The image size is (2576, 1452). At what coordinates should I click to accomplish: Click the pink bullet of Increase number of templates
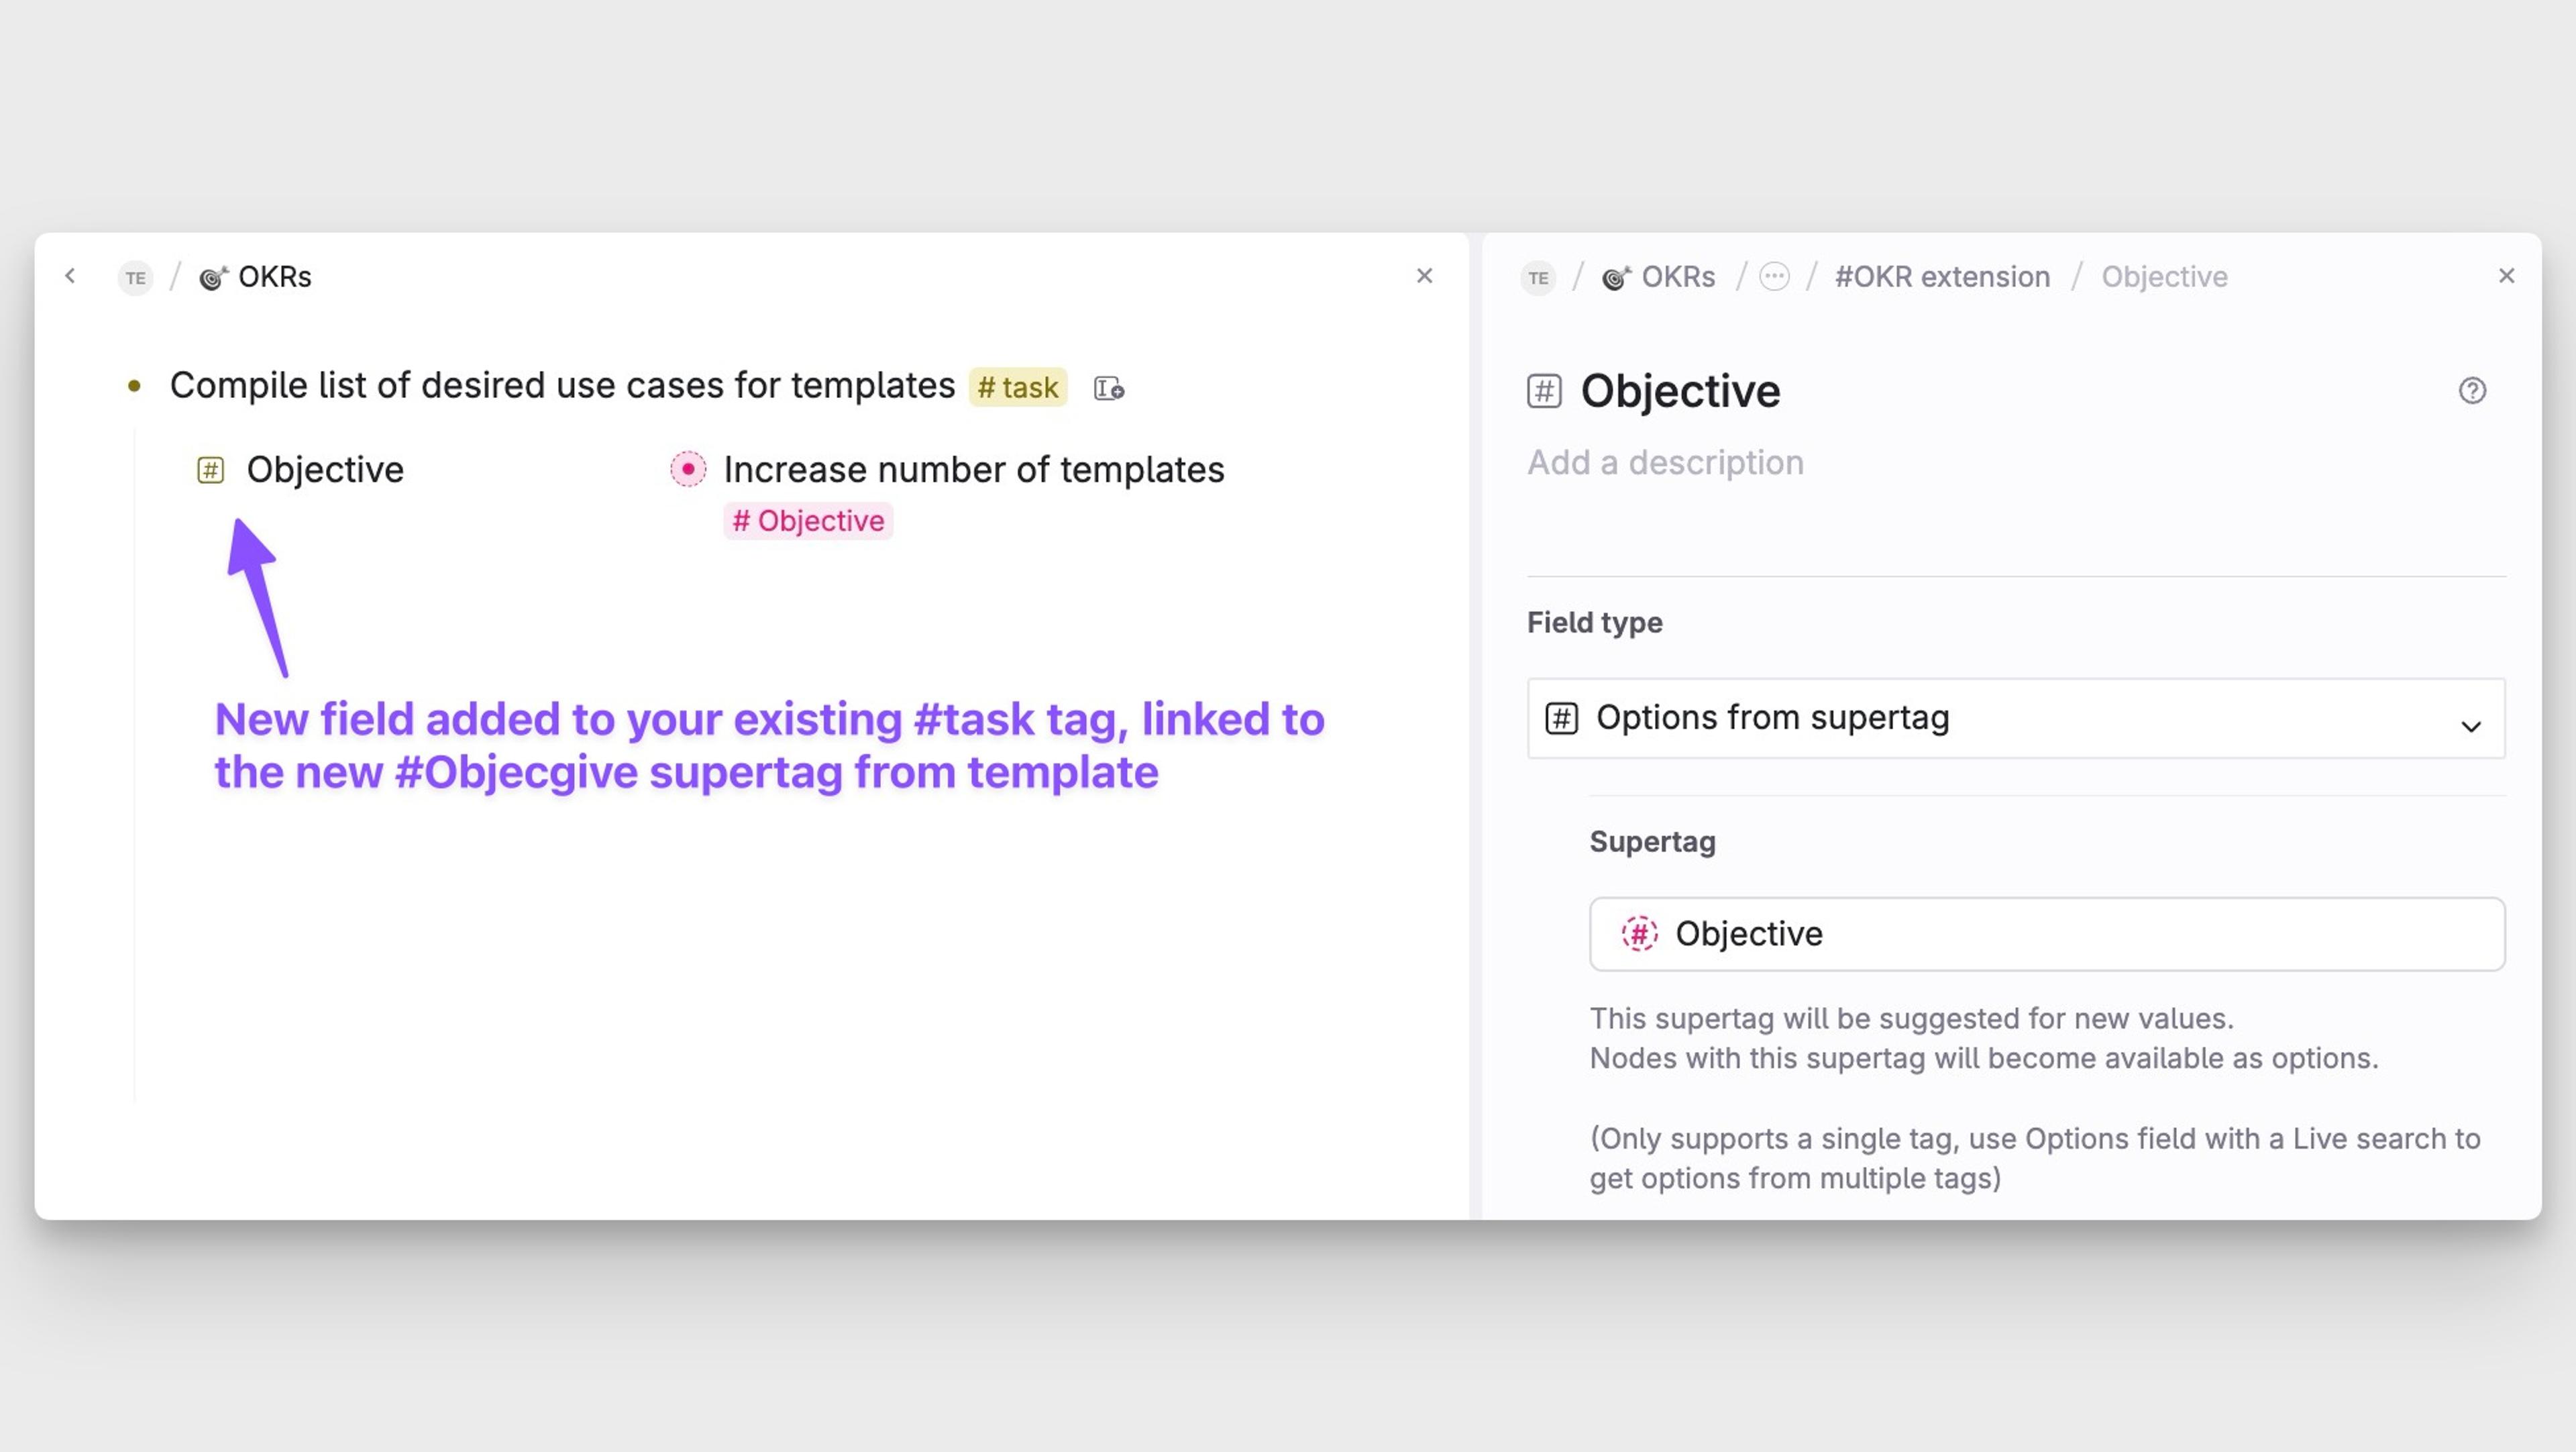click(x=688, y=469)
